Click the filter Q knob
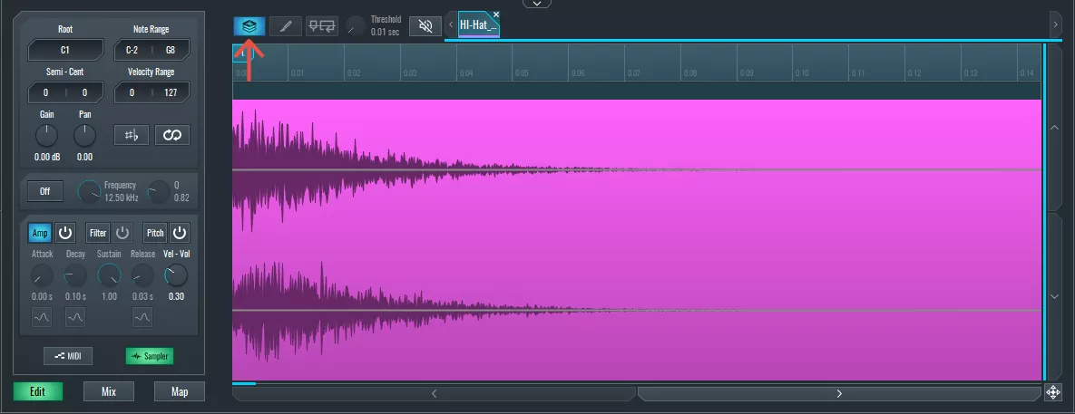This screenshot has width=1075, height=414. 159,192
